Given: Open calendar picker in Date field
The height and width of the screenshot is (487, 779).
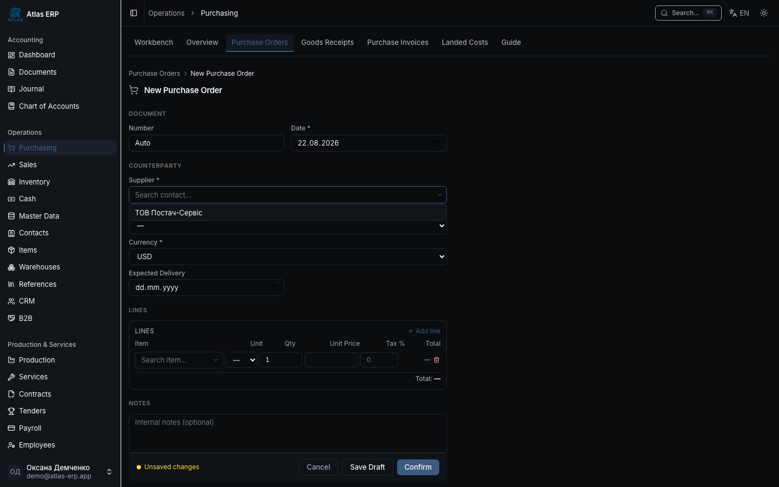Looking at the screenshot, I should 437,143.
